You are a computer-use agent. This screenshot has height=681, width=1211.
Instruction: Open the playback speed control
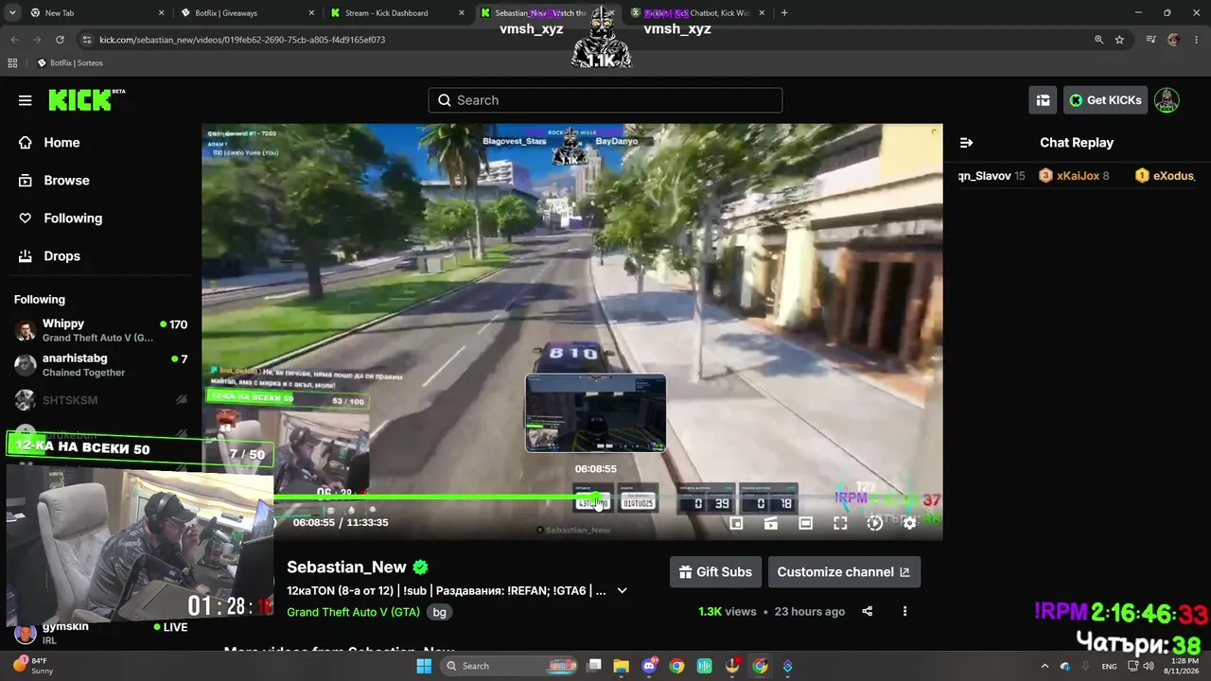(875, 523)
